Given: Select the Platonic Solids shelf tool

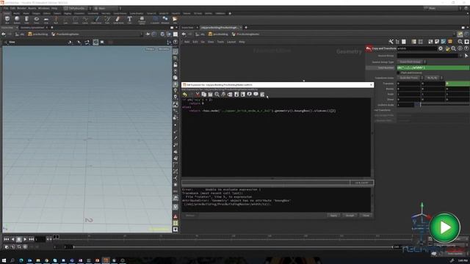Looking at the screenshot, I should pyautogui.click(x=142, y=20).
